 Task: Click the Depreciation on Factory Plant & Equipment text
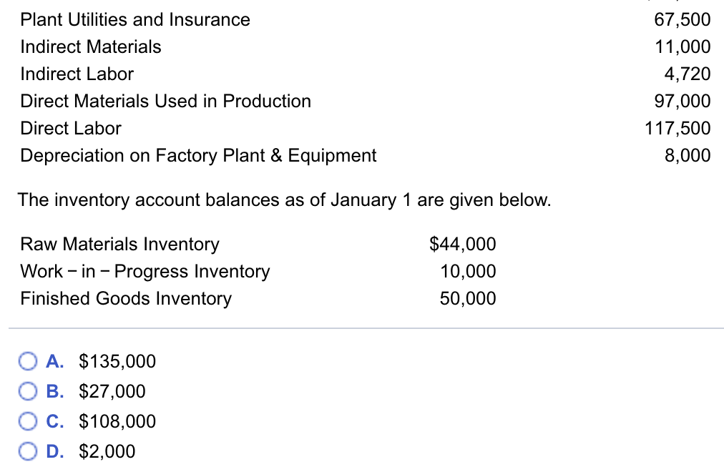pos(197,156)
